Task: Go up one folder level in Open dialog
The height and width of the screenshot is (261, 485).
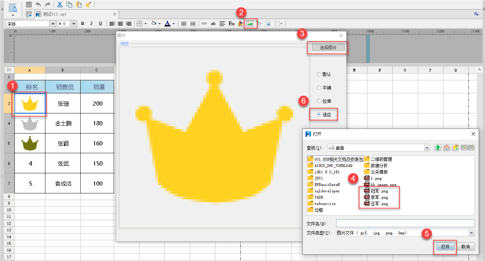Action: pos(437,148)
